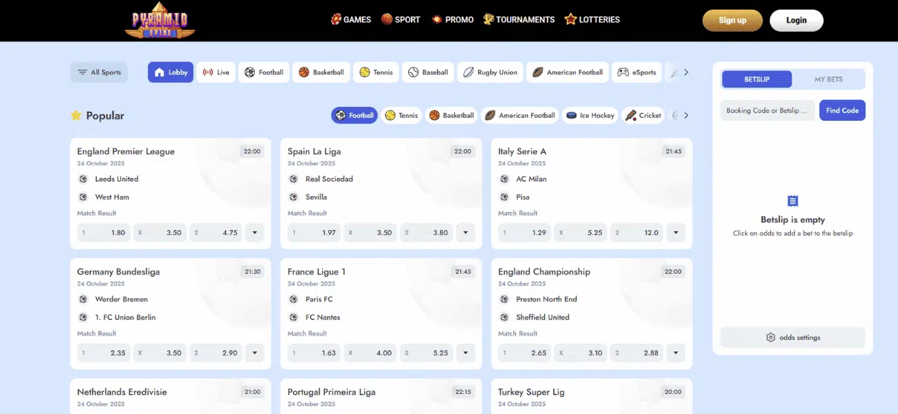Image resolution: width=898 pixels, height=414 pixels.
Task: Open the Spain La Liga title
Action: pos(314,151)
